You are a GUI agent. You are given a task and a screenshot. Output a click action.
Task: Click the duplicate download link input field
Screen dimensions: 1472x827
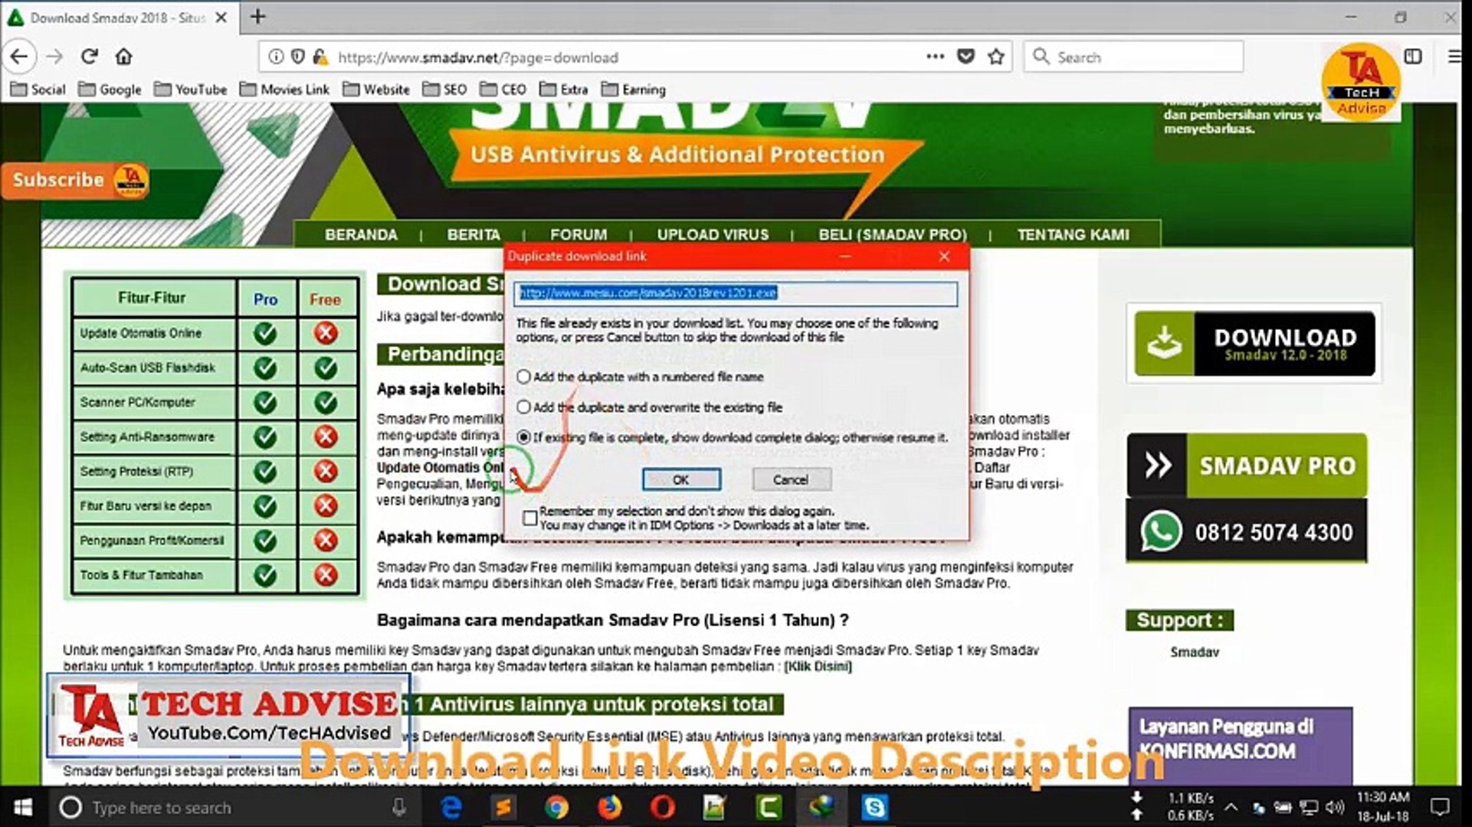coord(735,293)
